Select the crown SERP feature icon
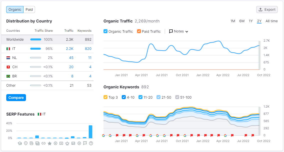 tap(67, 143)
